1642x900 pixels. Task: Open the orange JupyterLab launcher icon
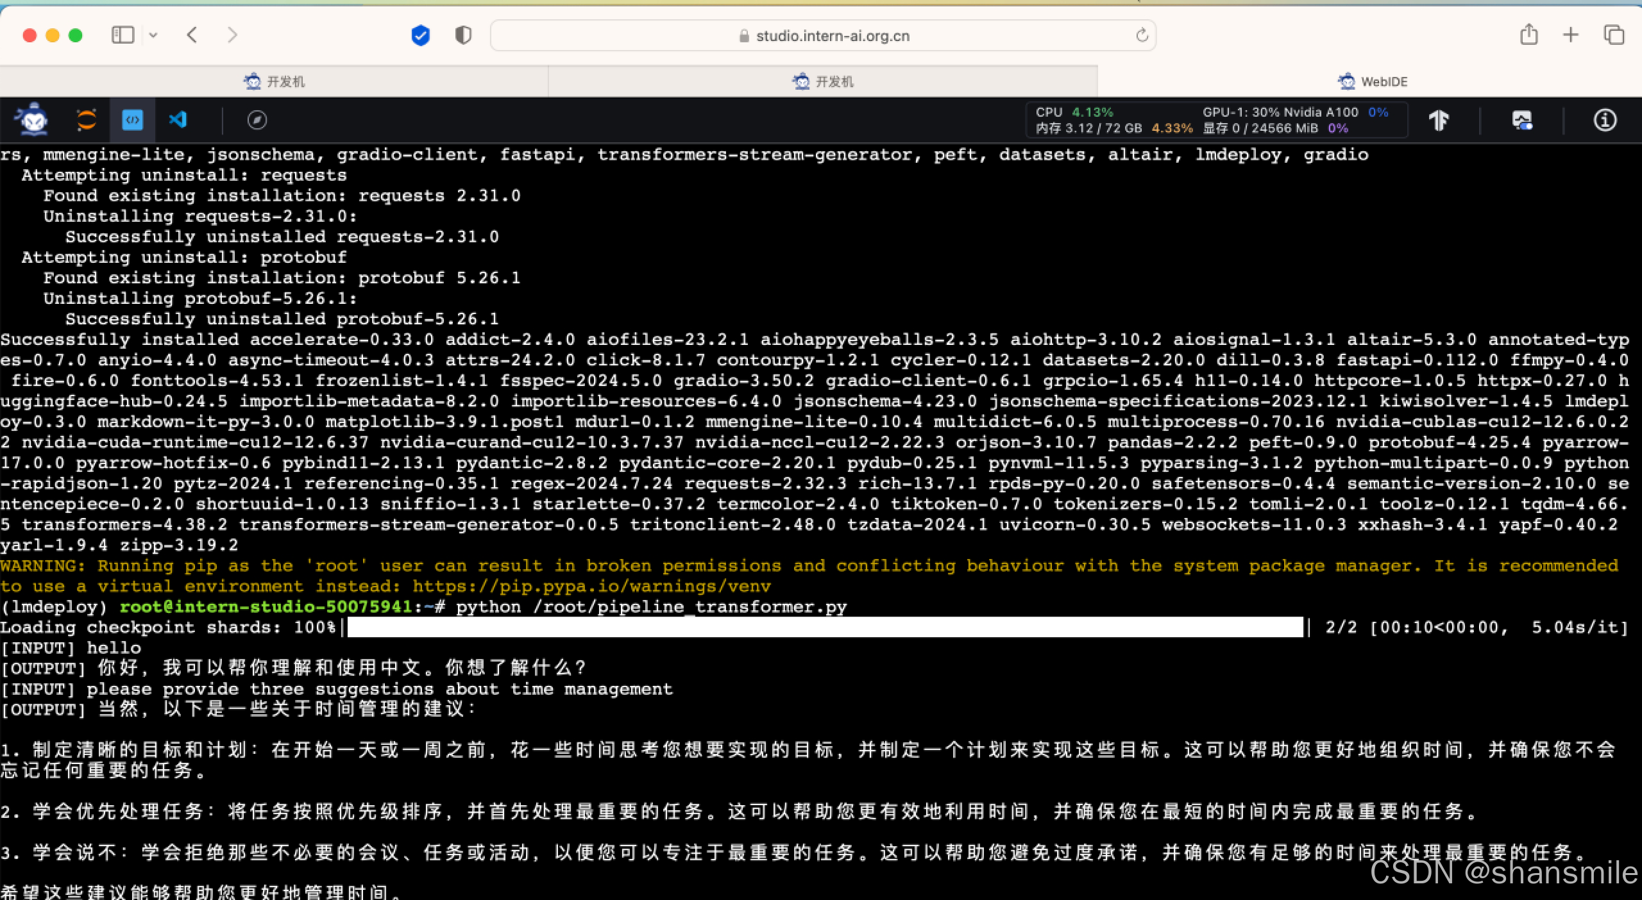[85, 120]
